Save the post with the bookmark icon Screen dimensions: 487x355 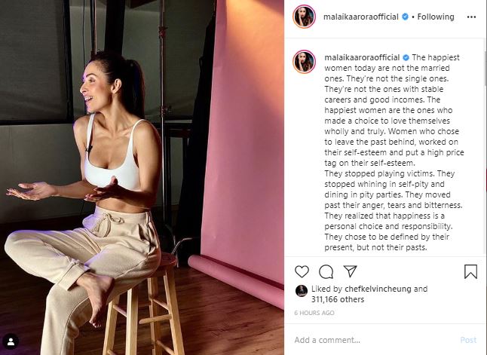pyautogui.click(x=470, y=271)
